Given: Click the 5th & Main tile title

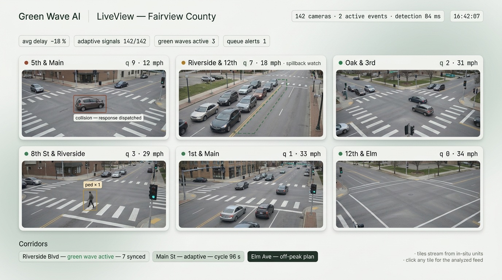Looking at the screenshot, I should [47, 63].
